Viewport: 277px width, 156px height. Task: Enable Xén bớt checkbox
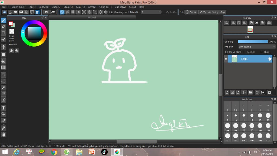click(x=245, y=52)
